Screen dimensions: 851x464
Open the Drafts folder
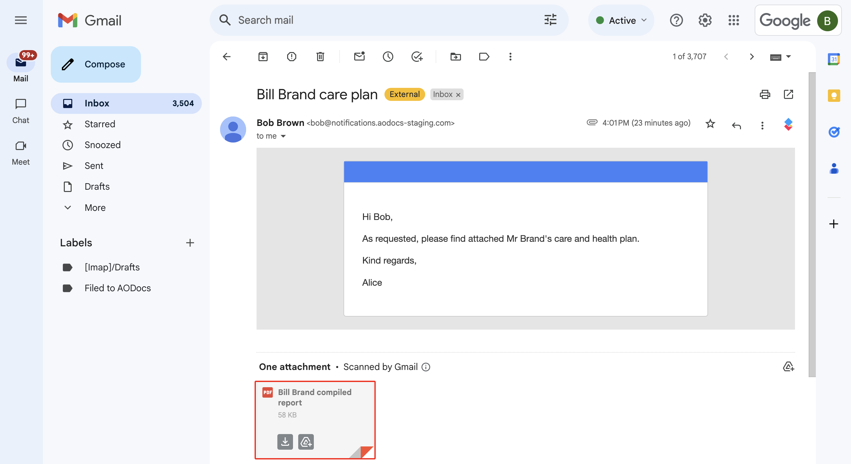(126, 186)
